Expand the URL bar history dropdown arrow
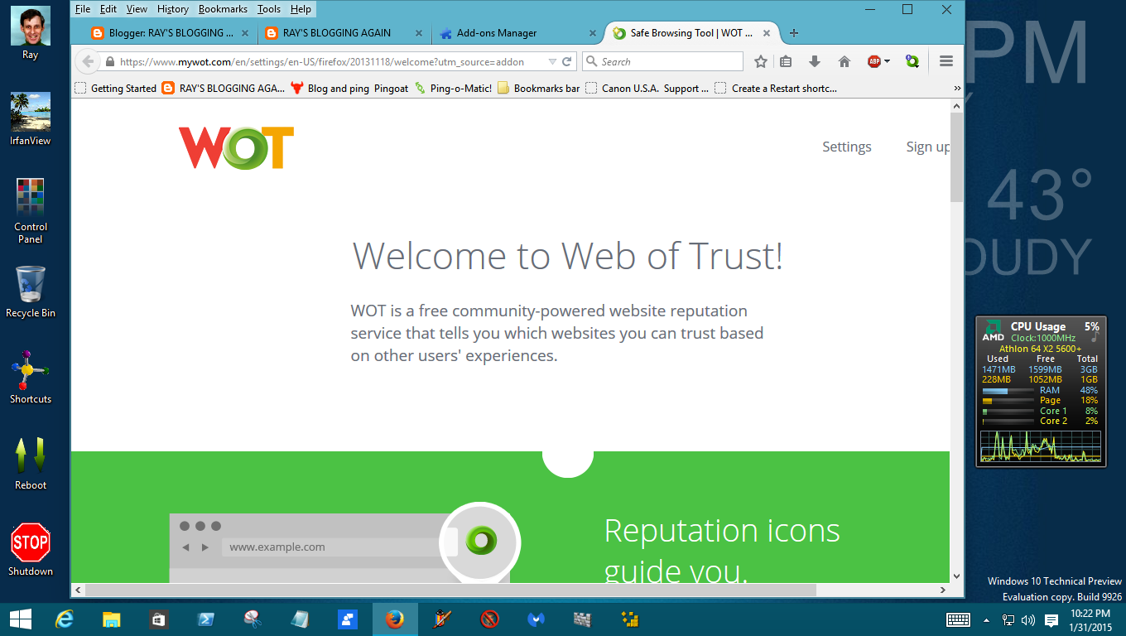The width and height of the screenshot is (1126, 636). point(552,61)
